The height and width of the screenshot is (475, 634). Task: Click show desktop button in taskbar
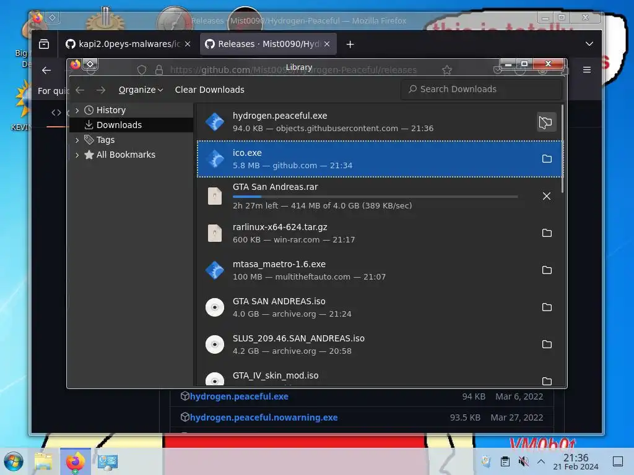[x=618, y=461]
